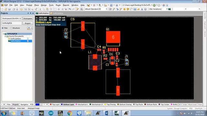Image resolution: width=207 pixels, height=116 pixels.
Task: Select the Q1 component pad 6
Action: 113,37
